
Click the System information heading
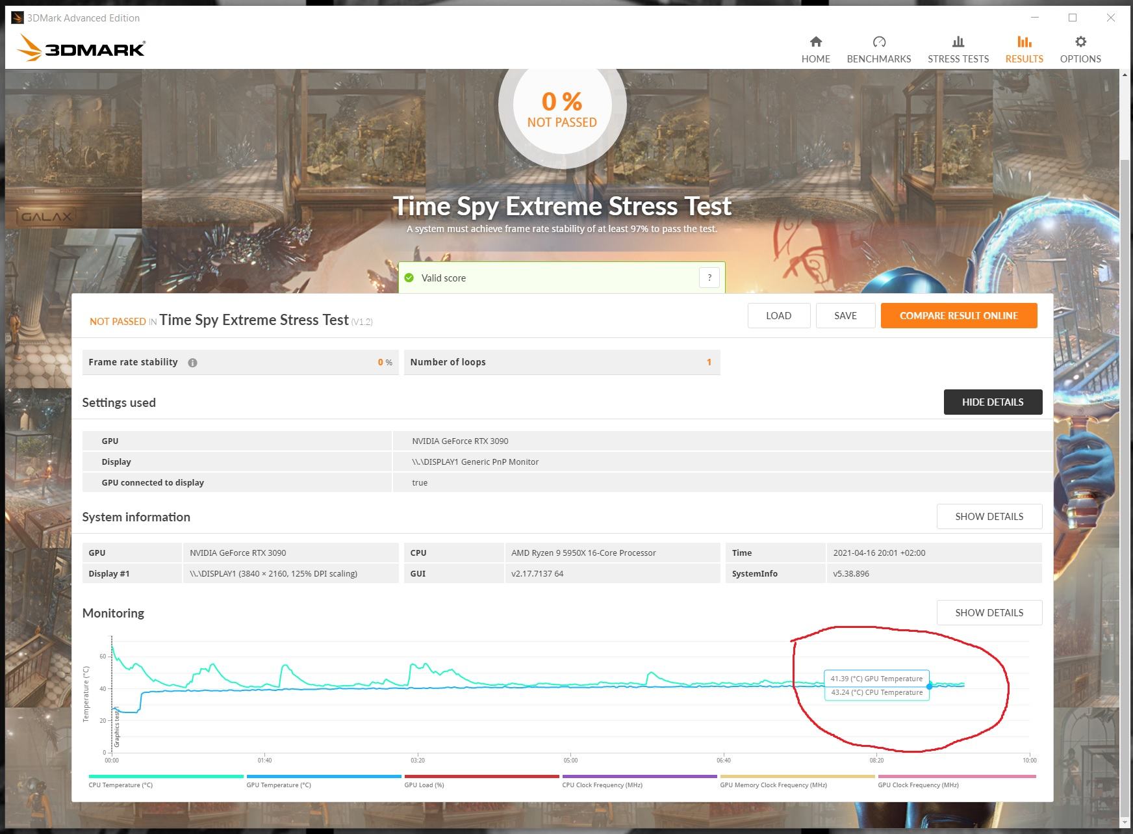point(136,517)
